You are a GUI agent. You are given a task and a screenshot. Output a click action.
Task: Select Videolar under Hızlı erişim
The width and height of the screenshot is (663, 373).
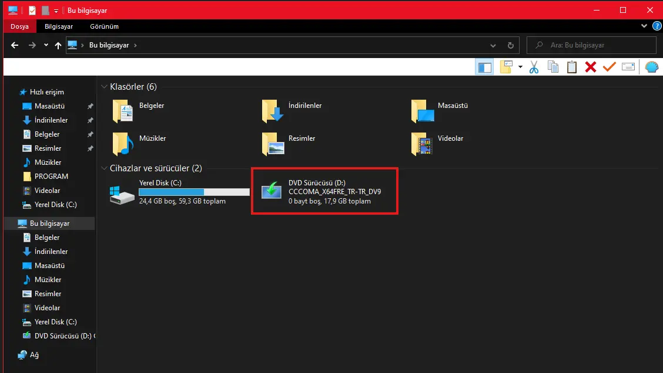pyautogui.click(x=47, y=191)
